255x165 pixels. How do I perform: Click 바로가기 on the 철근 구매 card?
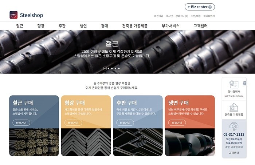coord(21,123)
